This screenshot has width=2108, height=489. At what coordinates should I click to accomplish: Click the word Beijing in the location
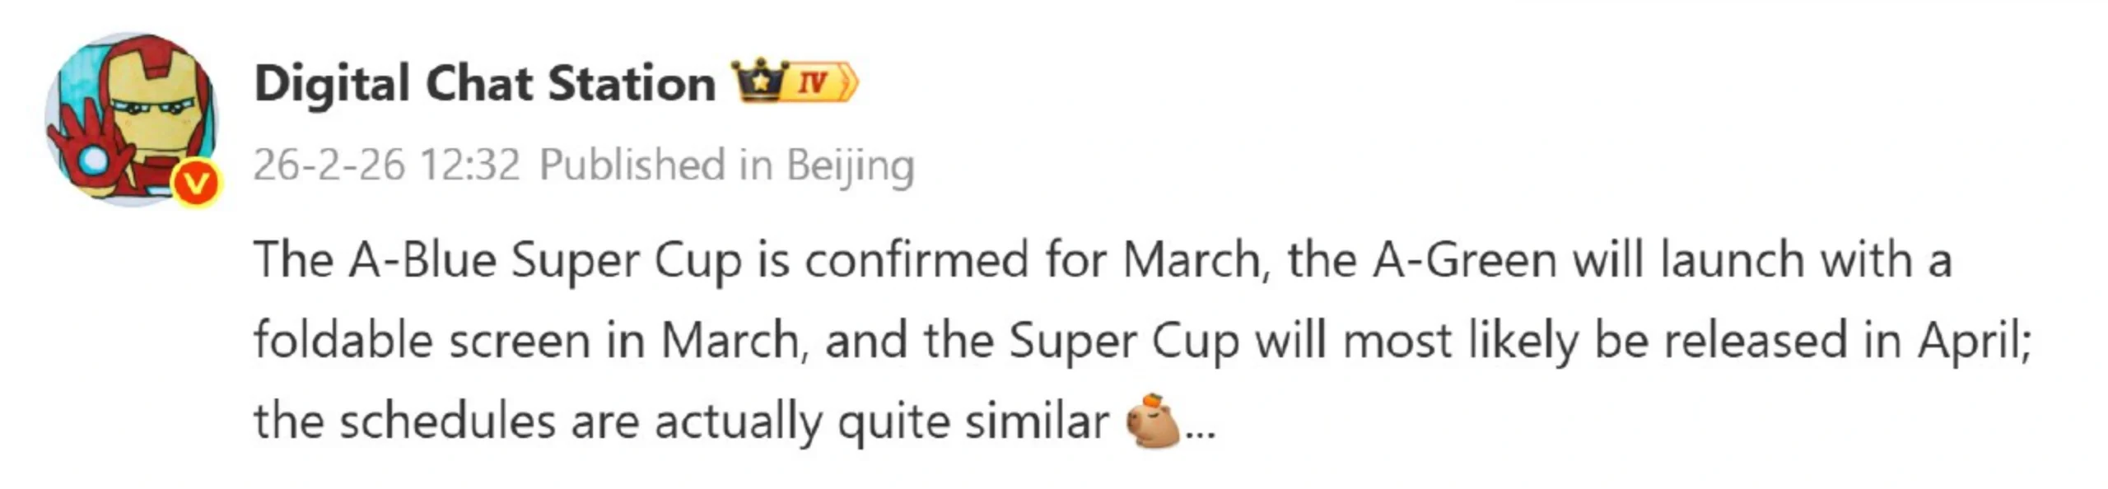[x=850, y=165]
